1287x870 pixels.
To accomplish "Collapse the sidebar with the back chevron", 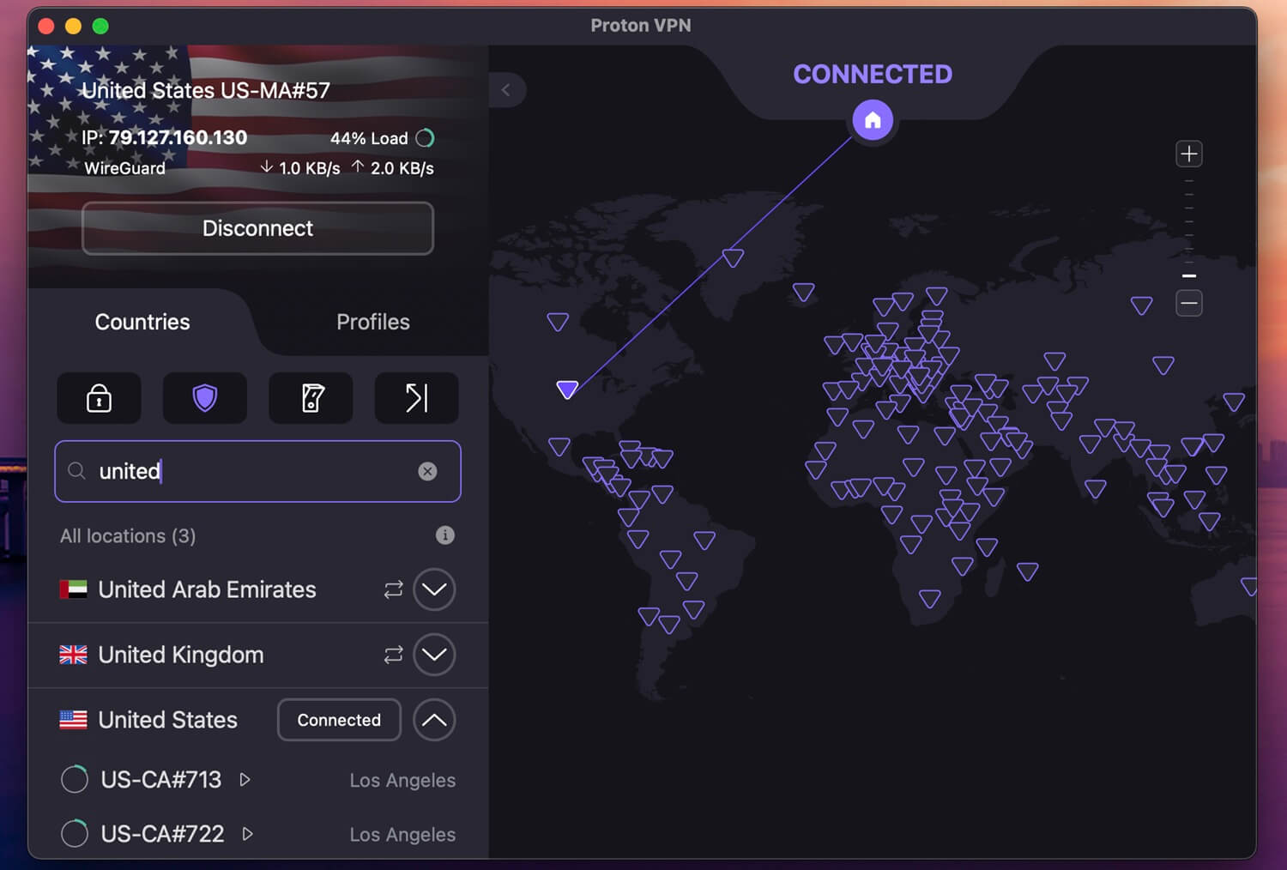I will coord(507,90).
